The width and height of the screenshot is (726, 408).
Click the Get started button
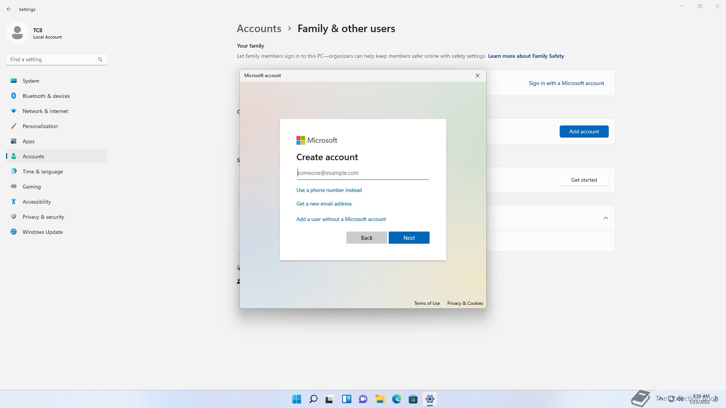[x=584, y=180]
